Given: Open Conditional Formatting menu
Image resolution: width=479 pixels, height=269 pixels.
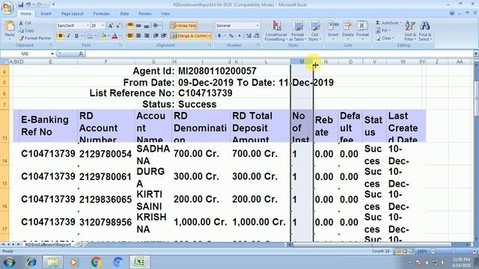Looking at the screenshot, I should pyautogui.click(x=276, y=31).
